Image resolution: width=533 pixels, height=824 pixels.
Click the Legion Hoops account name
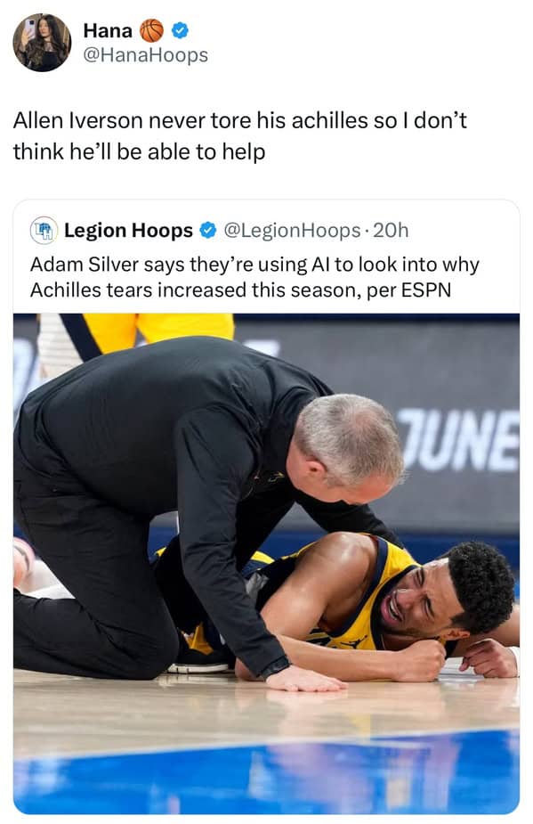129,230
